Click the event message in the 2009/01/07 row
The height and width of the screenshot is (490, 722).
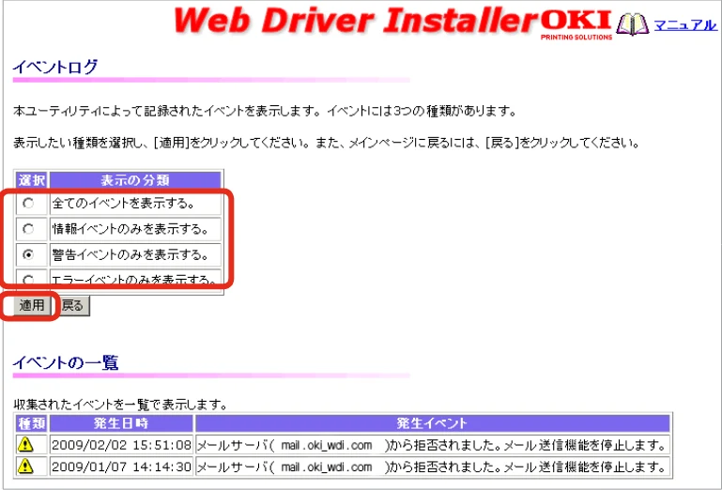pyautogui.click(x=433, y=467)
